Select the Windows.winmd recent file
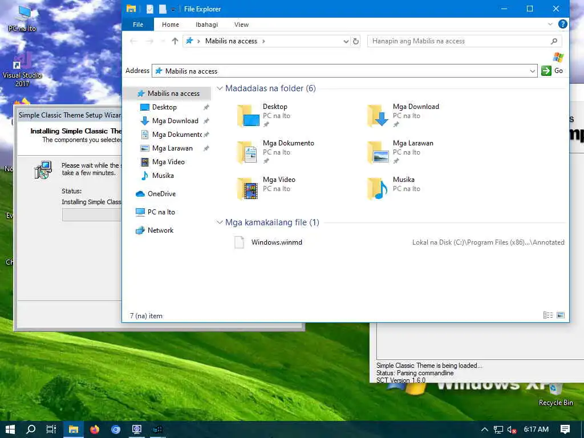The height and width of the screenshot is (438, 584). (277, 242)
